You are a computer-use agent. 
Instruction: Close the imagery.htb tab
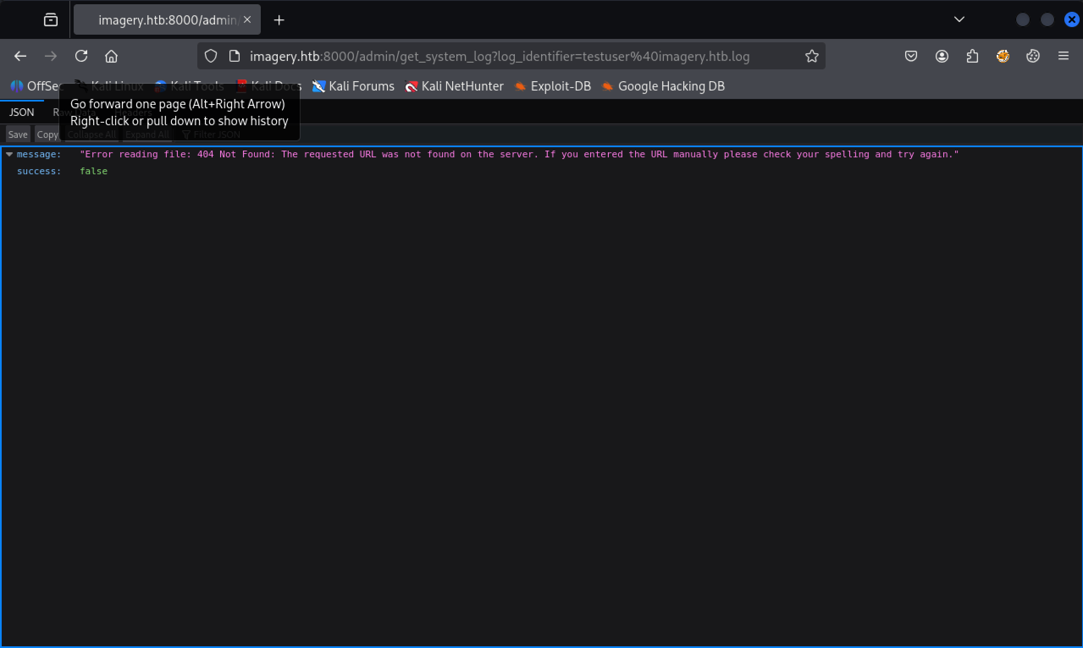tap(247, 19)
